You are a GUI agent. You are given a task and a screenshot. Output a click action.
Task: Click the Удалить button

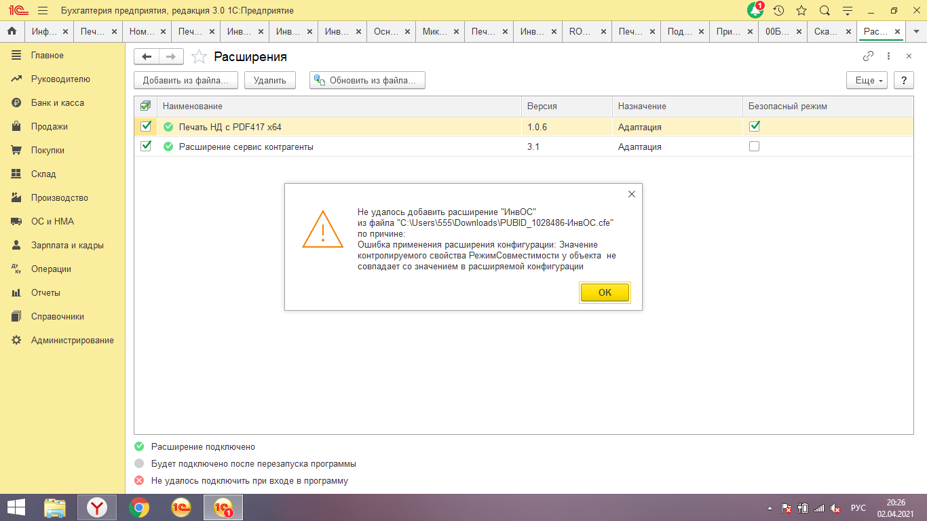point(270,80)
